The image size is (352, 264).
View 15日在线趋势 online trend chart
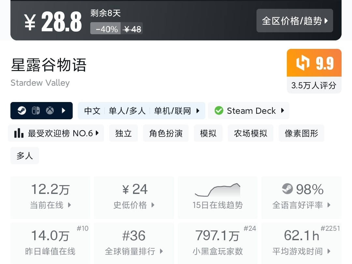(x=217, y=197)
